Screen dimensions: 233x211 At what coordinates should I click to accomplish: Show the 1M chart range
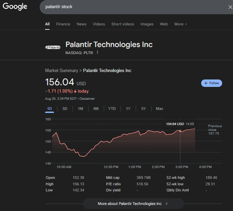[80, 109]
